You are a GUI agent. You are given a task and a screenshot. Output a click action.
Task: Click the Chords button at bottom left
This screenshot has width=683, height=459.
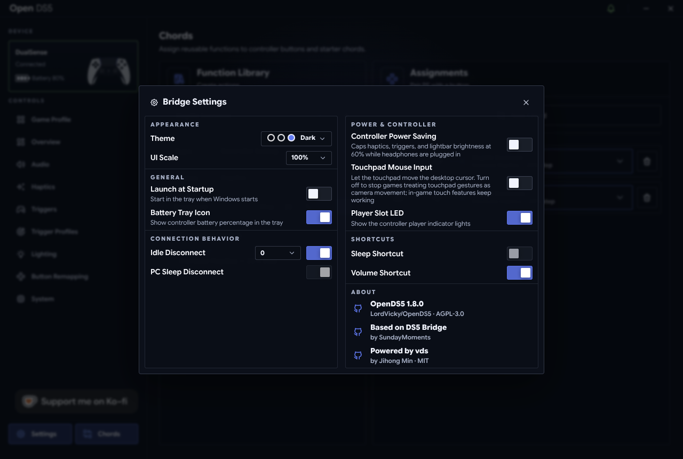[107, 434]
